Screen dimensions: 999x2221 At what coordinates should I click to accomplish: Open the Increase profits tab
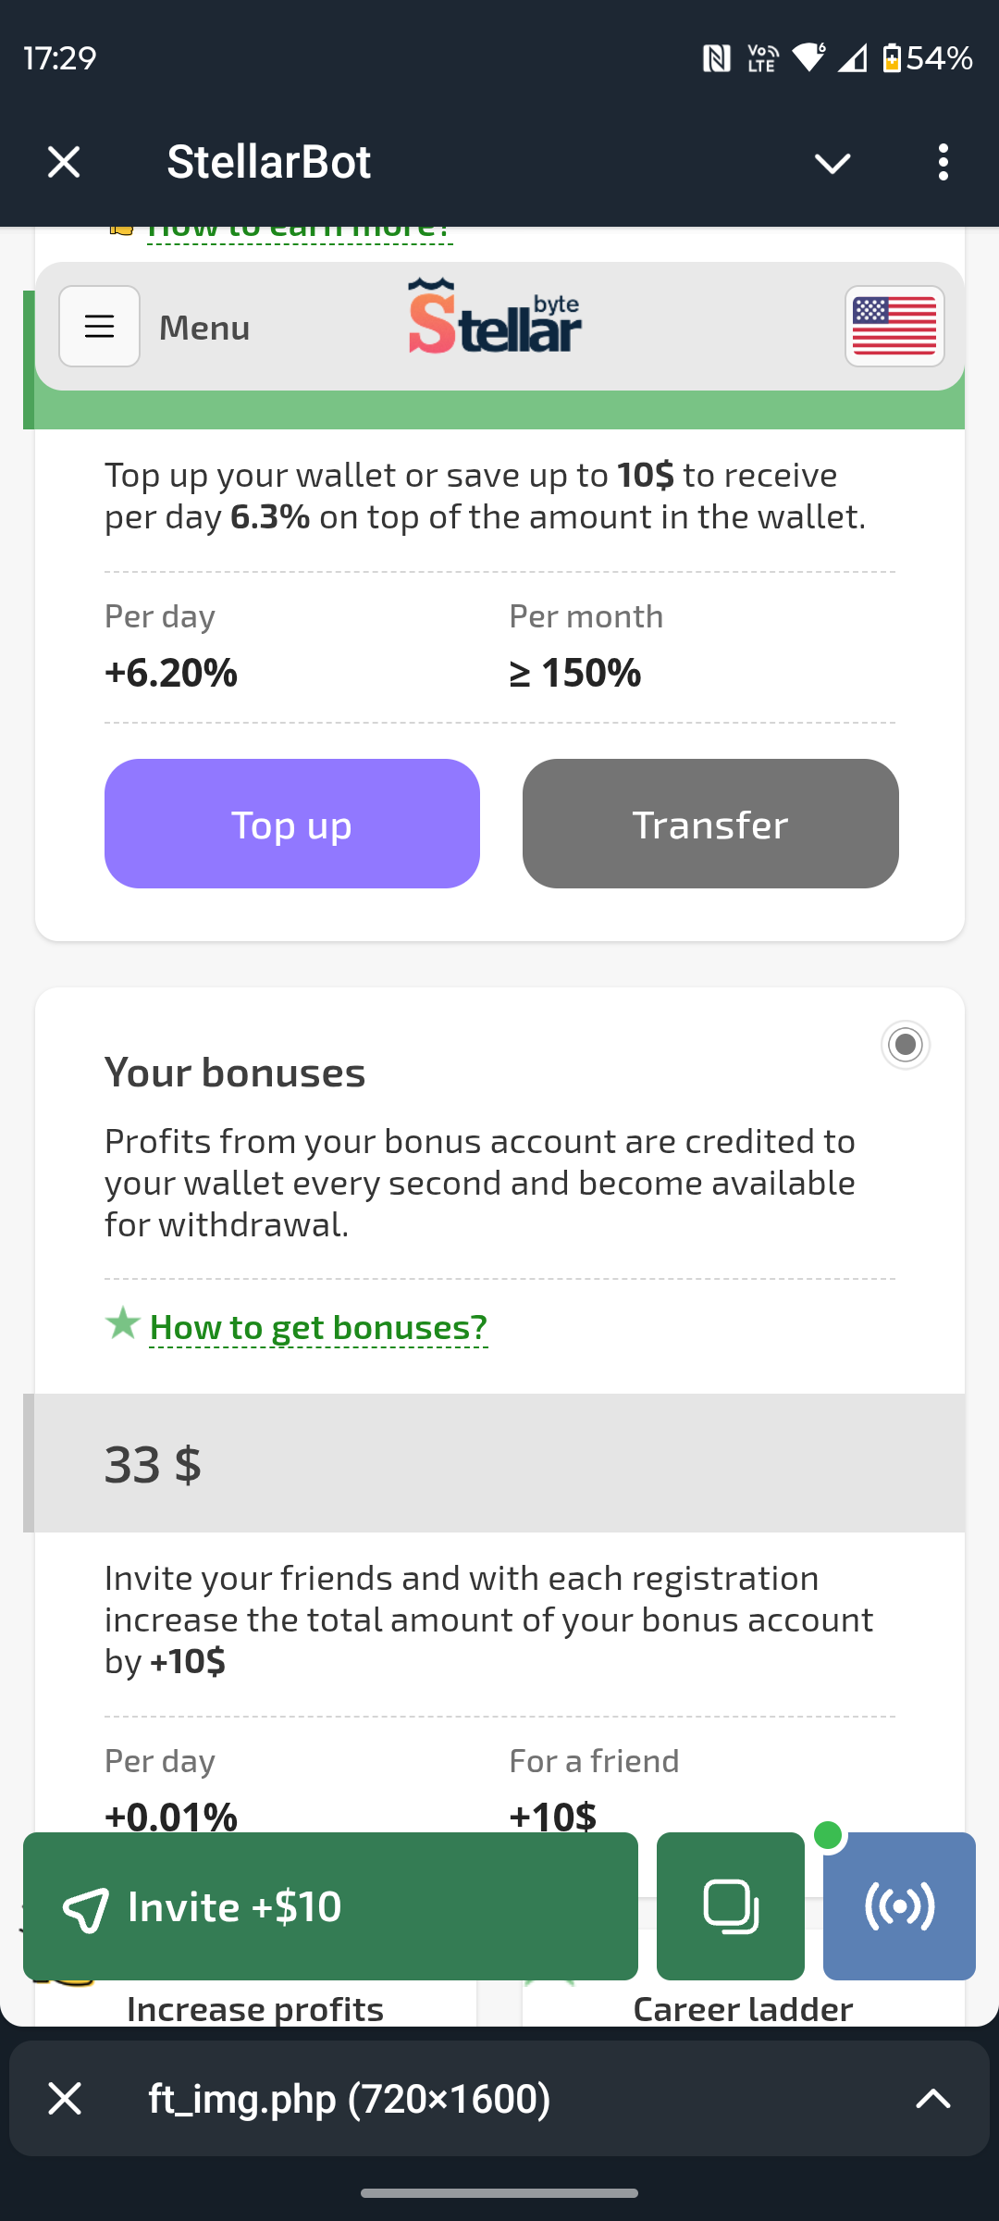[255, 2008]
